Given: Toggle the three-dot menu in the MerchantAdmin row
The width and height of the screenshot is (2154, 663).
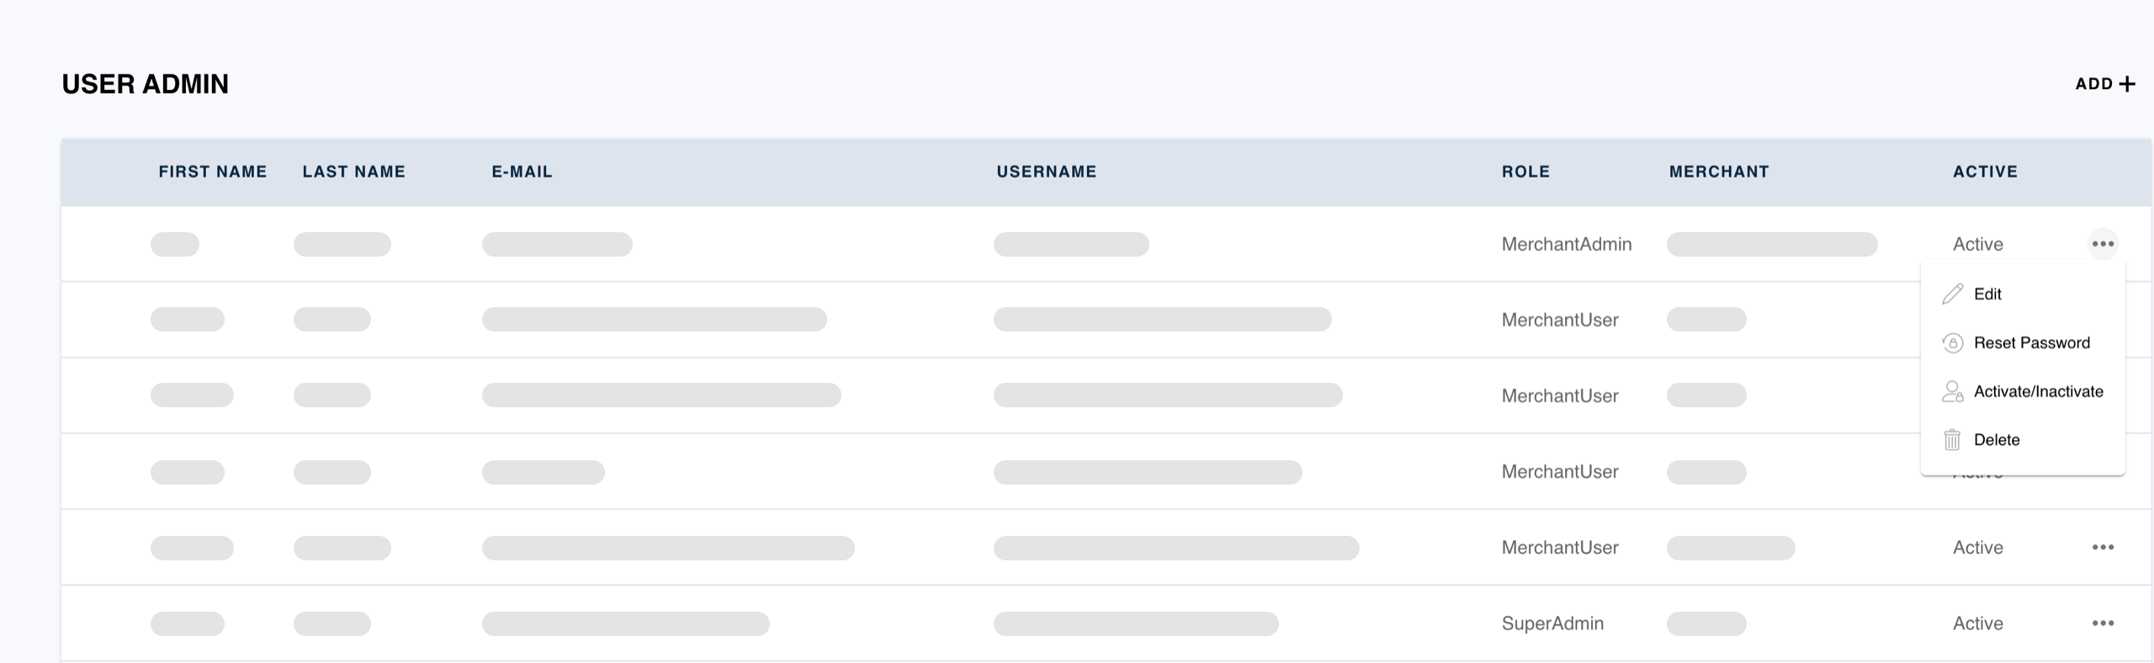Looking at the screenshot, I should click(x=2103, y=244).
